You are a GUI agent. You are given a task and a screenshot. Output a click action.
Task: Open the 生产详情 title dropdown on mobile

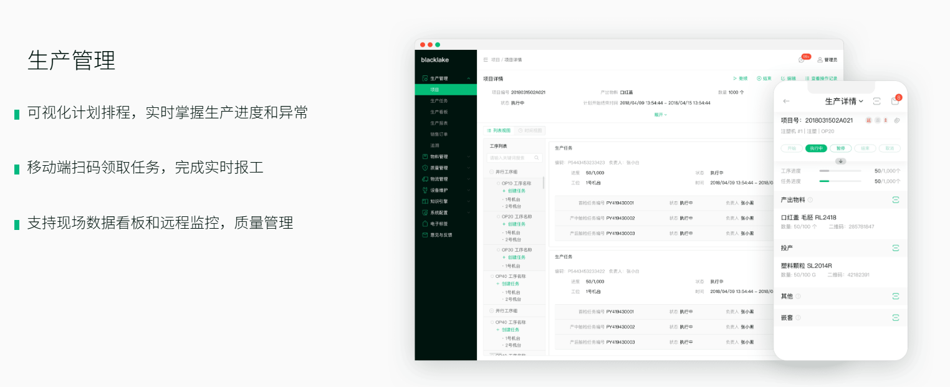[x=844, y=101]
